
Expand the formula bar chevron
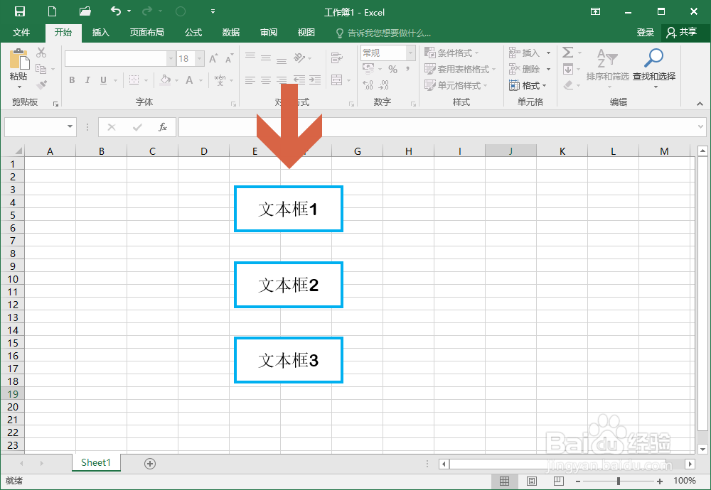click(x=700, y=127)
